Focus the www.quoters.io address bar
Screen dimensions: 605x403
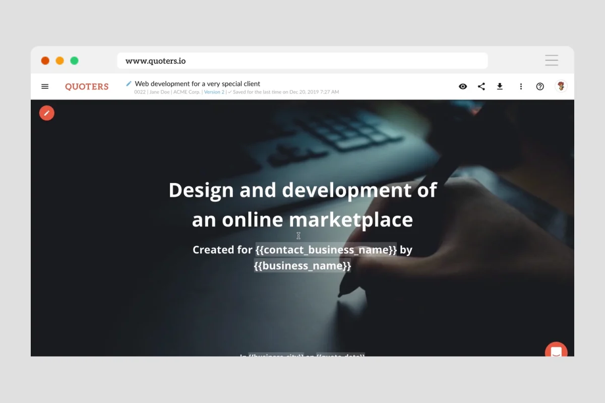(x=302, y=61)
